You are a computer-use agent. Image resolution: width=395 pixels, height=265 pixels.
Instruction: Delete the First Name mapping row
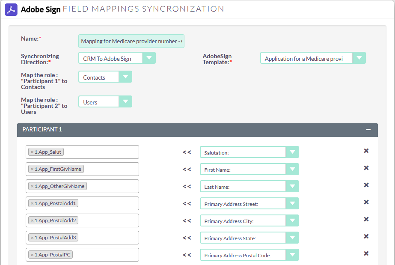click(x=366, y=168)
